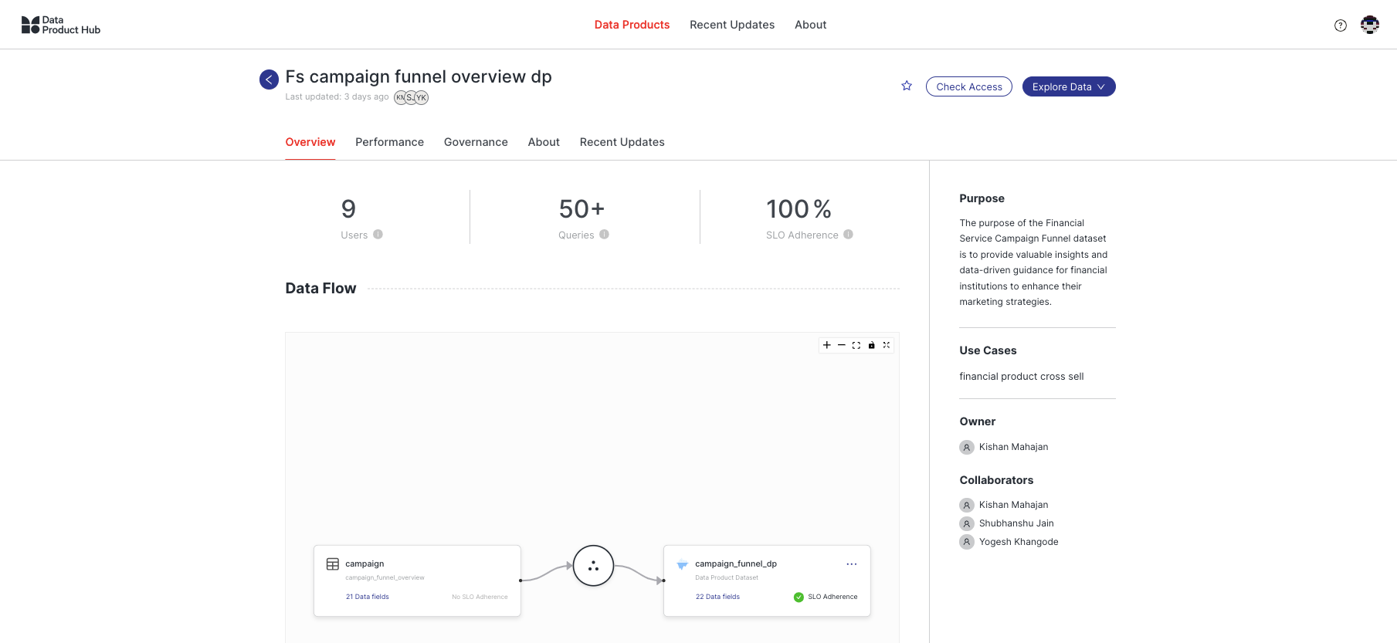This screenshot has height=643, width=1397.
Task: Open the product Recent Updates tab
Action: coord(622,142)
